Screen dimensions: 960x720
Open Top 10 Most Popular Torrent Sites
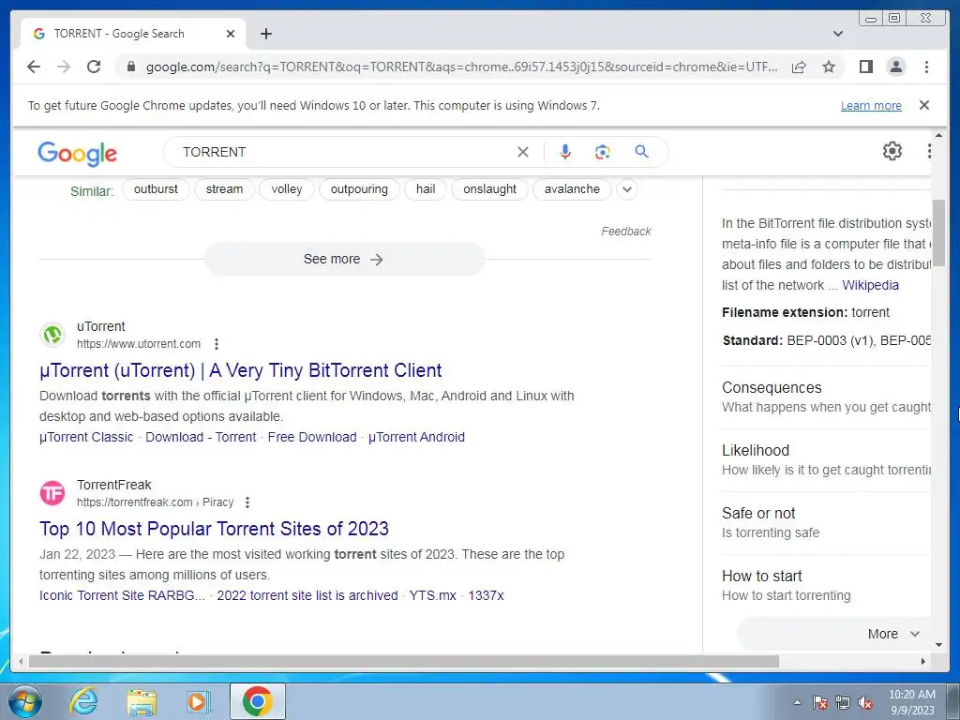[215, 529]
